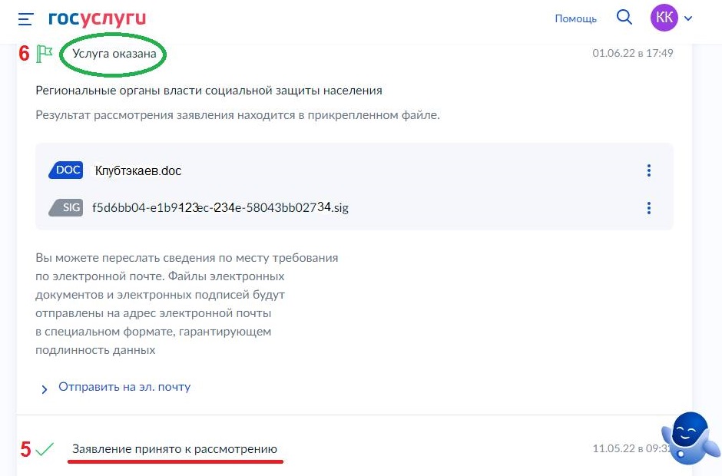Viewport: 722px width, 476px height.
Task: Open the Клубтэкаев.doc file
Action: tap(138, 170)
